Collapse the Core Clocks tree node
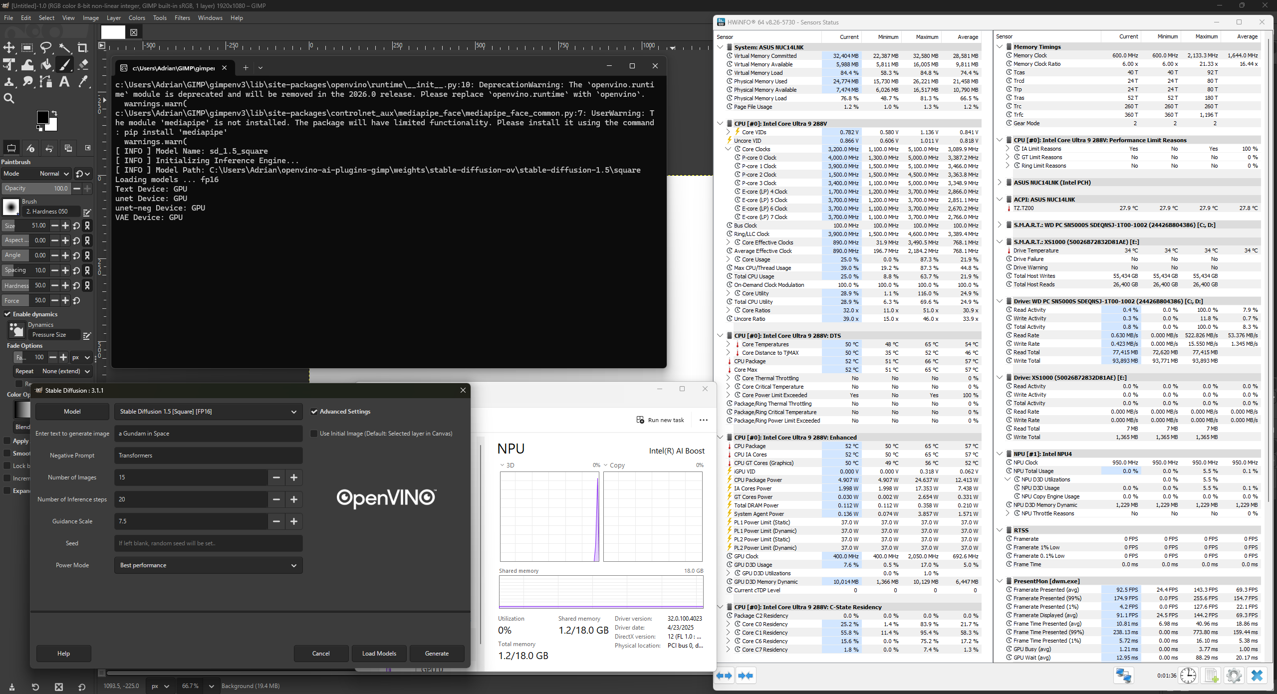 (728, 149)
